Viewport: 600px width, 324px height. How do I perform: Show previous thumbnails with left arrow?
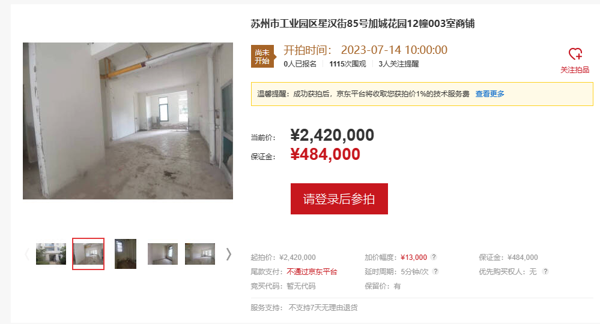point(27,254)
